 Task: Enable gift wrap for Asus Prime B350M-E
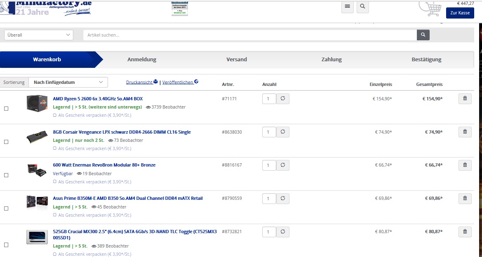[55, 215]
